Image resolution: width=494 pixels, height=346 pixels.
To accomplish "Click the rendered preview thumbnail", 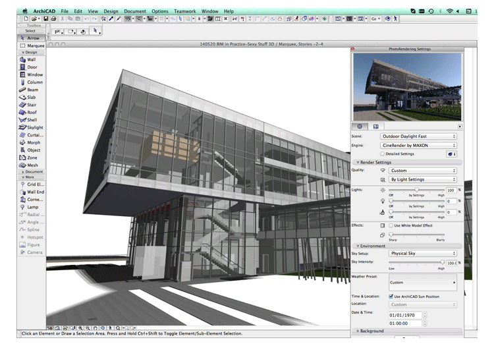I will click(x=406, y=86).
